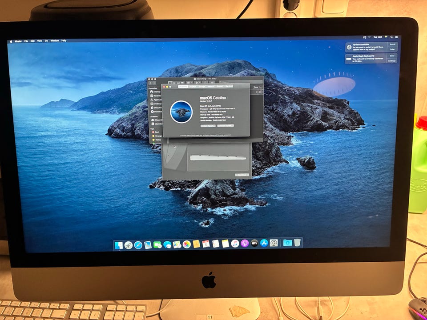Viewport: 427px width, 320px height.
Task: Open System Preferences gear in Dock
Action: coord(274,243)
